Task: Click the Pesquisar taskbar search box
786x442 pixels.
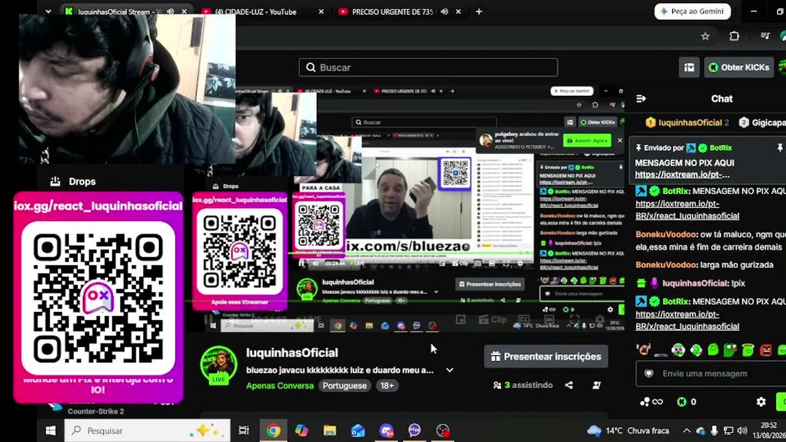Action: 147,431
